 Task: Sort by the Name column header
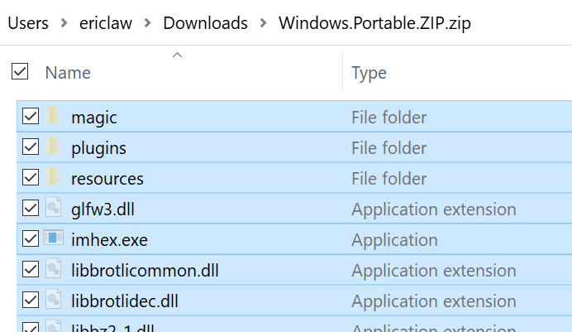click(x=68, y=73)
